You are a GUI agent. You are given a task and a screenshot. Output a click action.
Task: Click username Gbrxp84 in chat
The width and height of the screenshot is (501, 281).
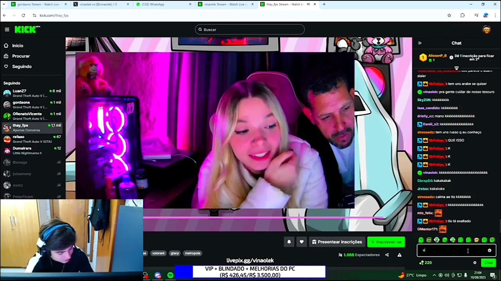tap(425, 181)
